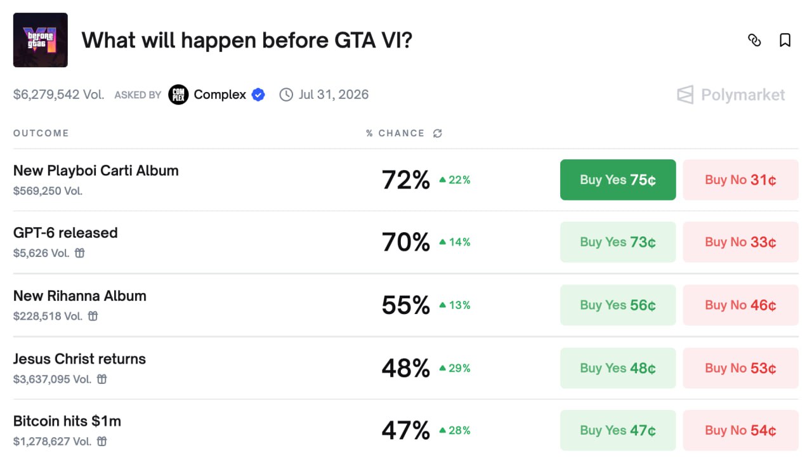Viewport: 812px width, 467px height.
Task: Buy No at 54¢ for Bitcoin hits $1m
Action: (740, 430)
